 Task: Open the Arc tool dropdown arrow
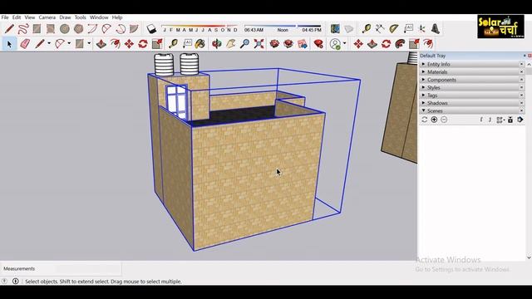tap(69, 44)
